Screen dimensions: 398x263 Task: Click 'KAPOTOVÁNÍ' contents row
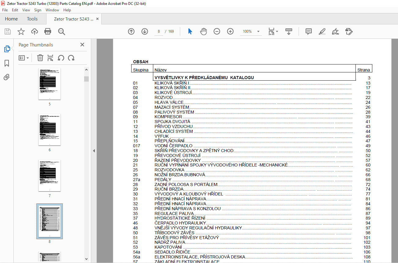[x=251, y=247]
